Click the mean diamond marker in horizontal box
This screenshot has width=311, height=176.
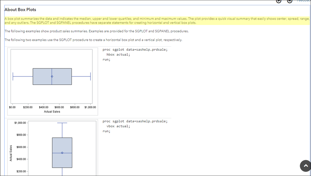52,76
